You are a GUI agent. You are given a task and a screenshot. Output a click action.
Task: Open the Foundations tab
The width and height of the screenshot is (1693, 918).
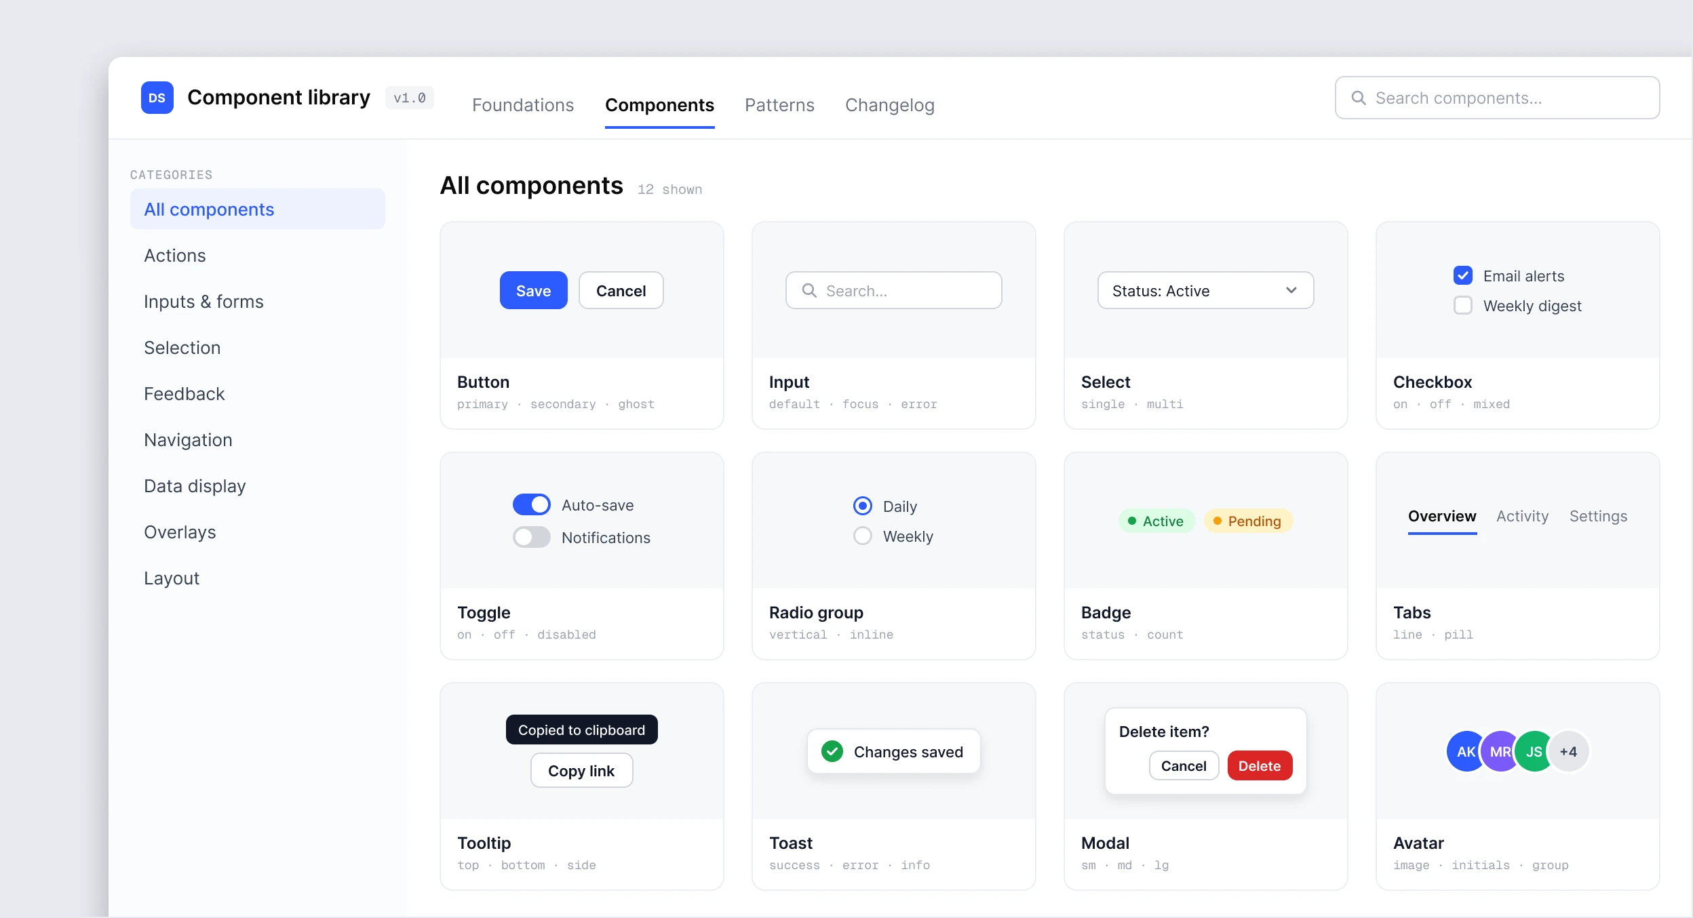click(522, 105)
